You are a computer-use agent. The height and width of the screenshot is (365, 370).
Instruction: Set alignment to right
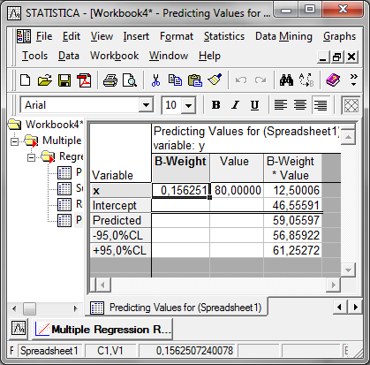click(x=321, y=105)
